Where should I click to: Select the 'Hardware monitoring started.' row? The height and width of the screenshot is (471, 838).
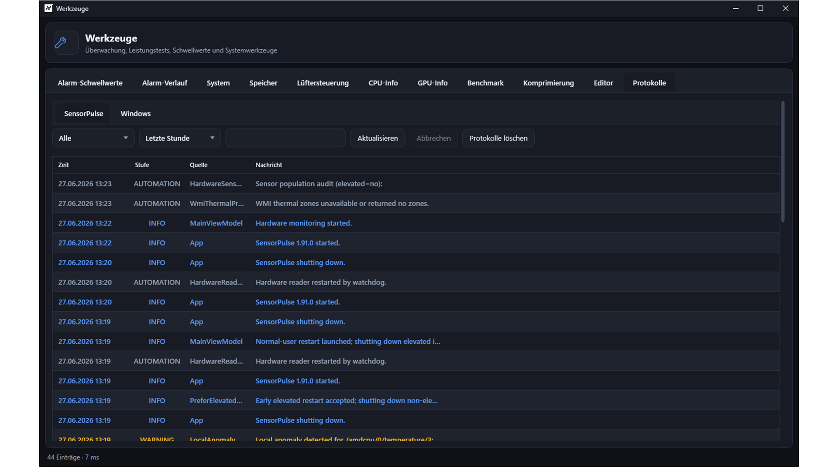coord(416,223)
